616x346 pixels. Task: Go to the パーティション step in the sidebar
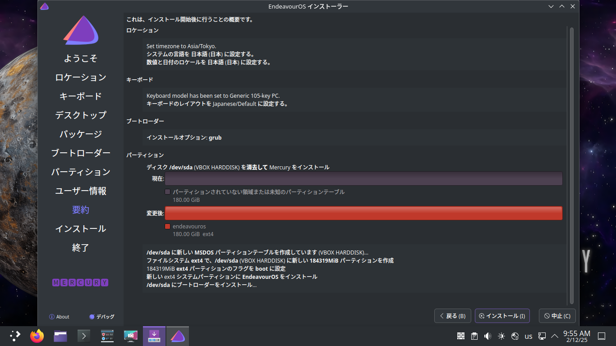[81, 172]
